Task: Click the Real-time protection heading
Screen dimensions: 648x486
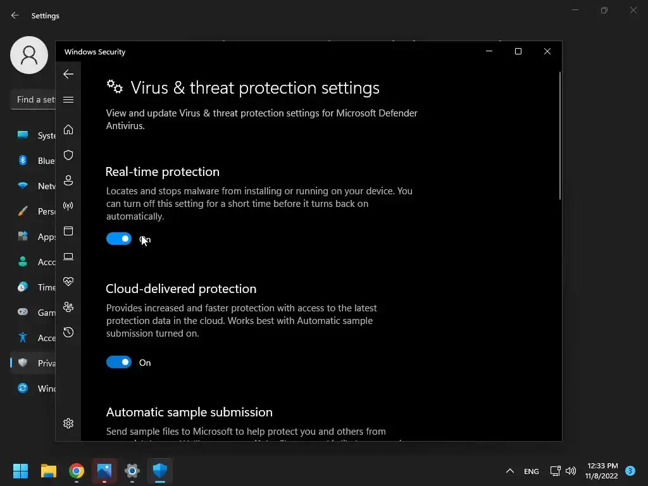Action: coord(163,171)
